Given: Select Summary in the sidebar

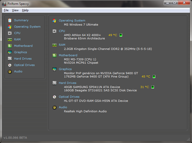Looking at the screenshot, I should [x=21, y=20].
